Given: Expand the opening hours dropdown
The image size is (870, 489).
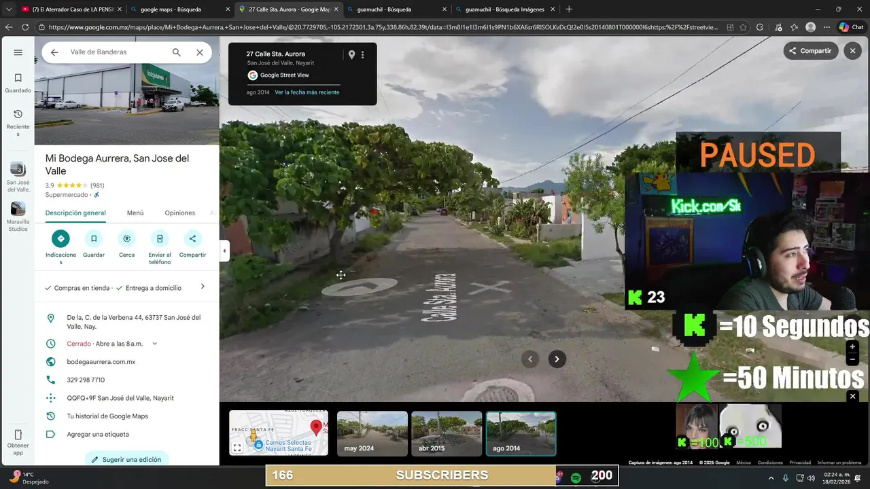Looking at the screenshot, I should (154, 344).
